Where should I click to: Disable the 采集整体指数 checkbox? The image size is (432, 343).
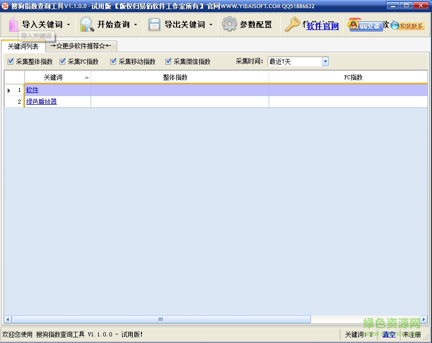11,61
